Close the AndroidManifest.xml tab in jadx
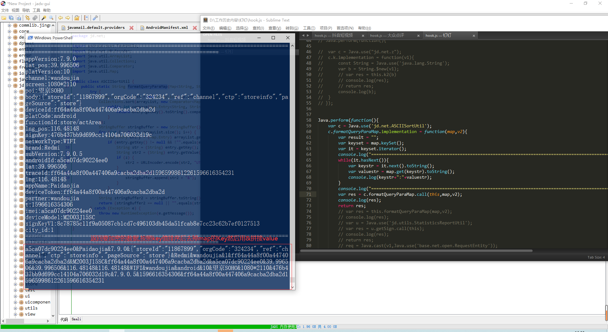Image resolution: width=608 pixels, height=332 pixels. (195, 28)
